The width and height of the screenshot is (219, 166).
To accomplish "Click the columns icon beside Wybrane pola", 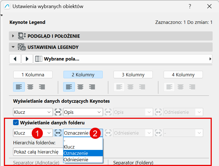I will point(39,59).
